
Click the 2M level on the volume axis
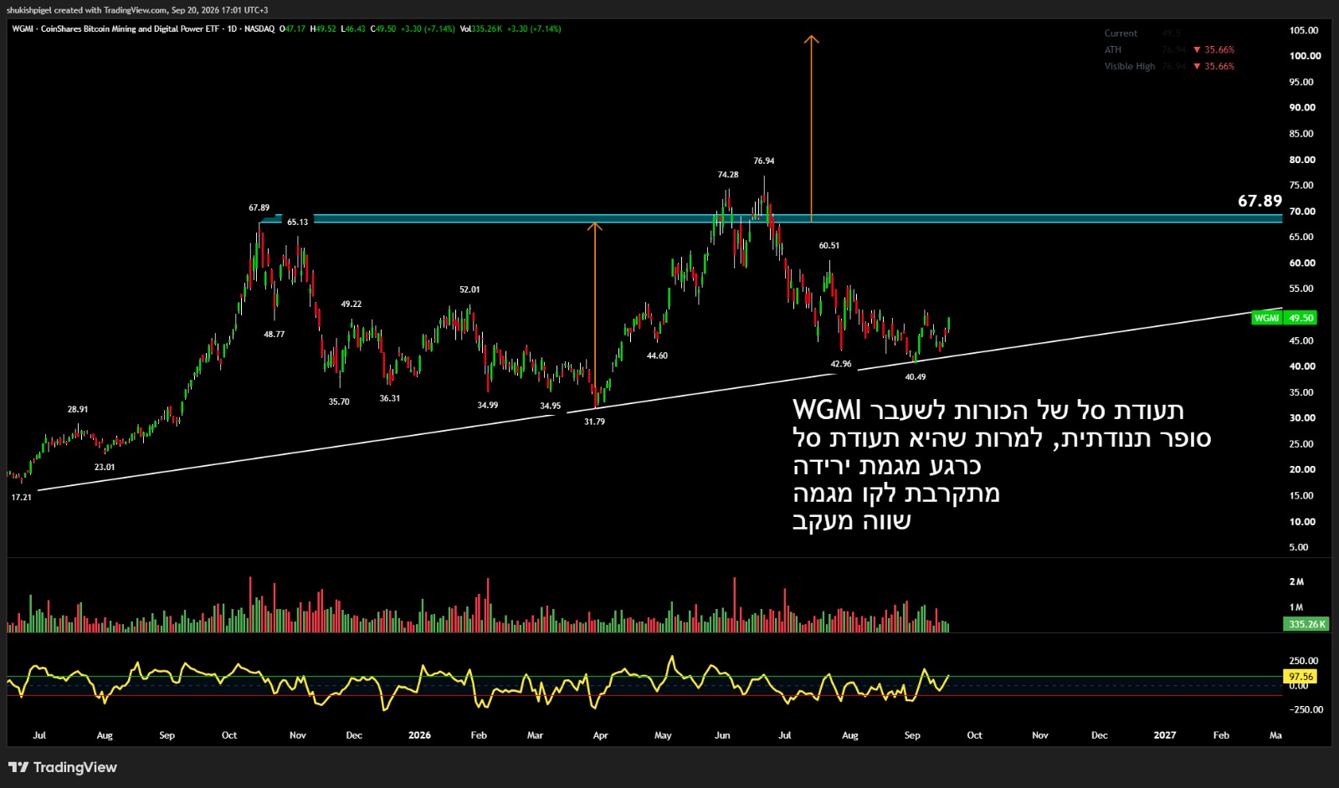click(1296, 581)
